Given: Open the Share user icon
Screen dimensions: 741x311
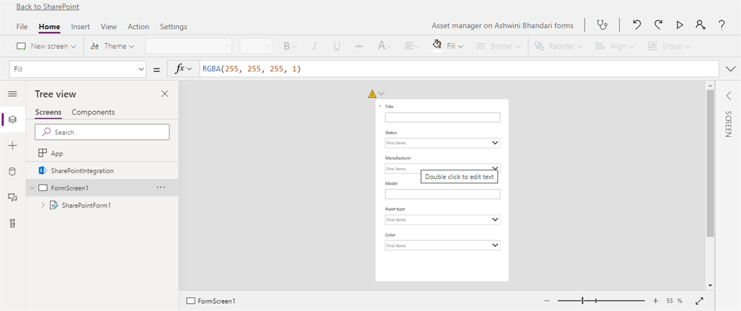Looking at the screenshot, I should [x=700, y=25].
